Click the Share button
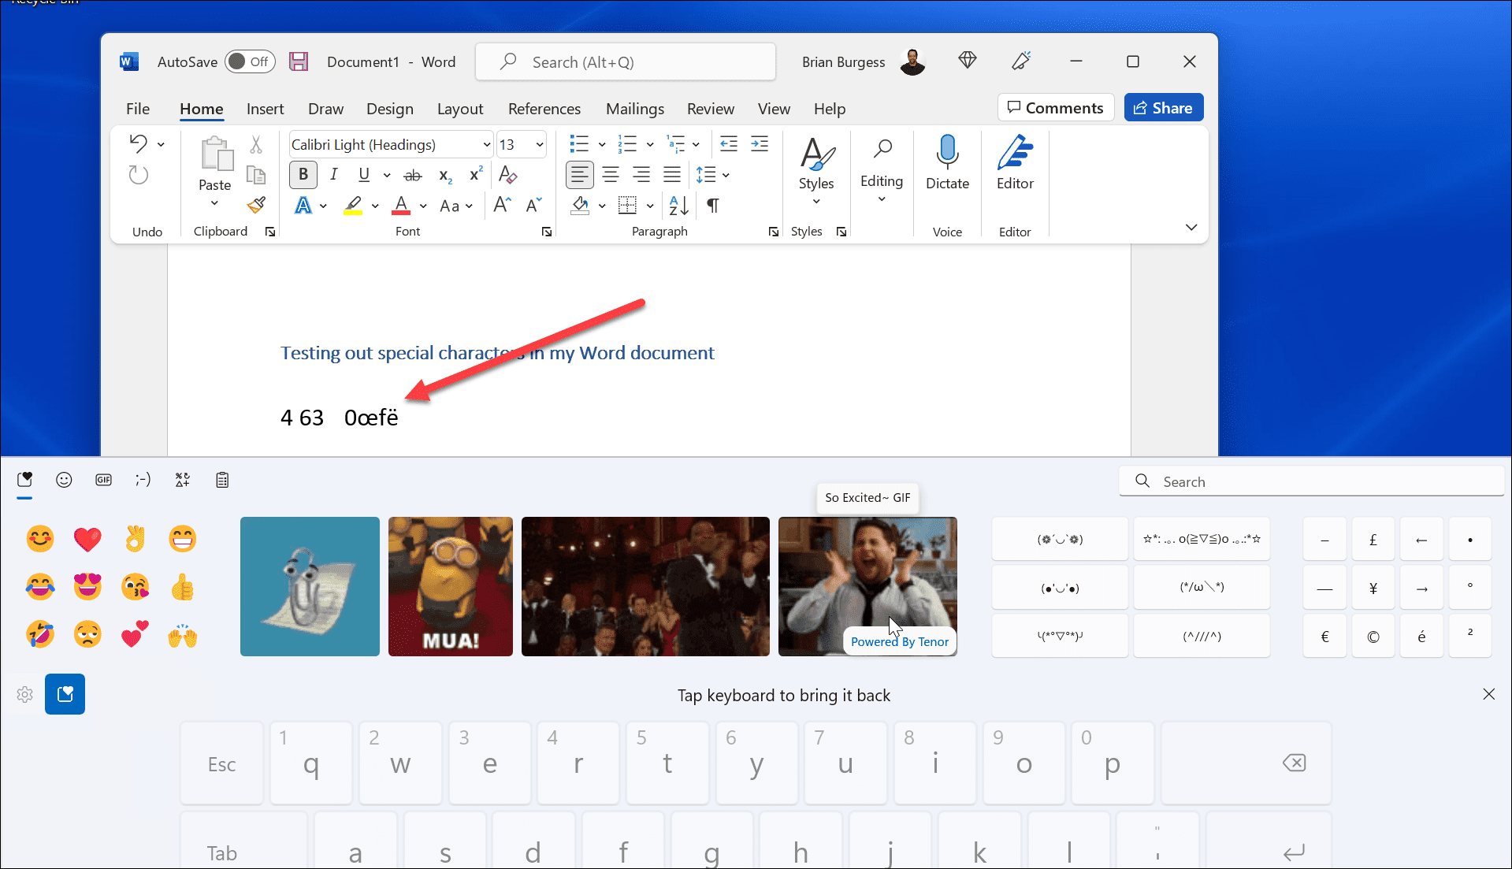Image resolution: width=1512 pixels, height=869 pixels. click(1164, 107)
